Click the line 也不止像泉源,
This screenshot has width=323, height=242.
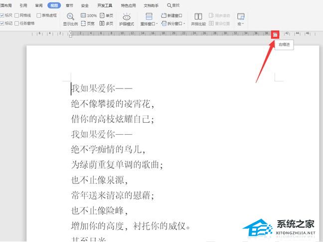coord(99,180)
